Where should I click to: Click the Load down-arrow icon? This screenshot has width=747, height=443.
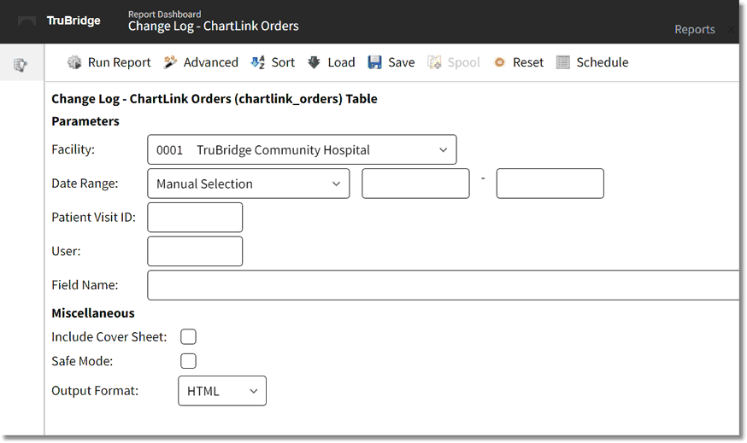coord(314,62)
